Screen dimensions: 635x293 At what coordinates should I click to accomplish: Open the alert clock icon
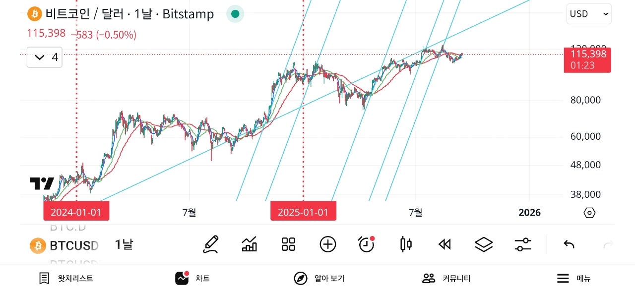(x=366, y=244)
